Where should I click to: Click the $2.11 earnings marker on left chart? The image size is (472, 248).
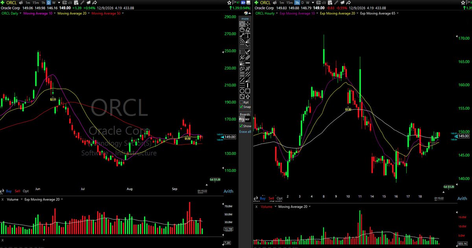[x=53, y=100]
